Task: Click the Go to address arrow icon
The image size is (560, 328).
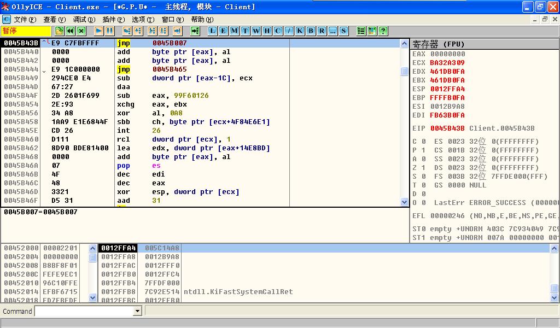Action: pyautogui.click(x=195, y=31)
